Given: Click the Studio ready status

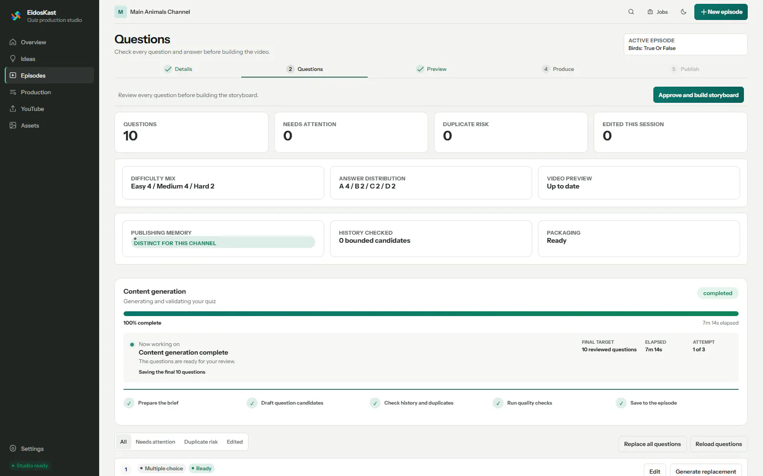Looking at the screenshot, I should (x=30, y=466).
